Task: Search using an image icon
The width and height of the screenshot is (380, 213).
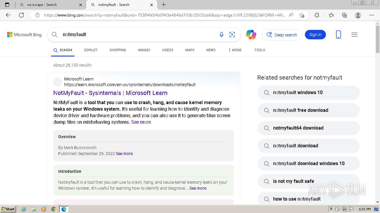Action: [x=232, y=35]
